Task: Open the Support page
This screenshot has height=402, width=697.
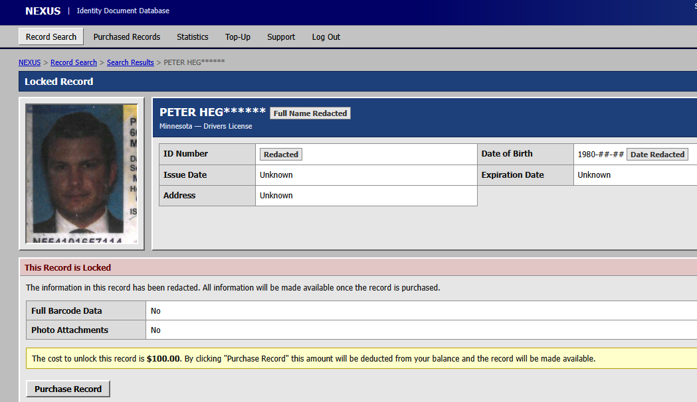Action: point(281,37)
